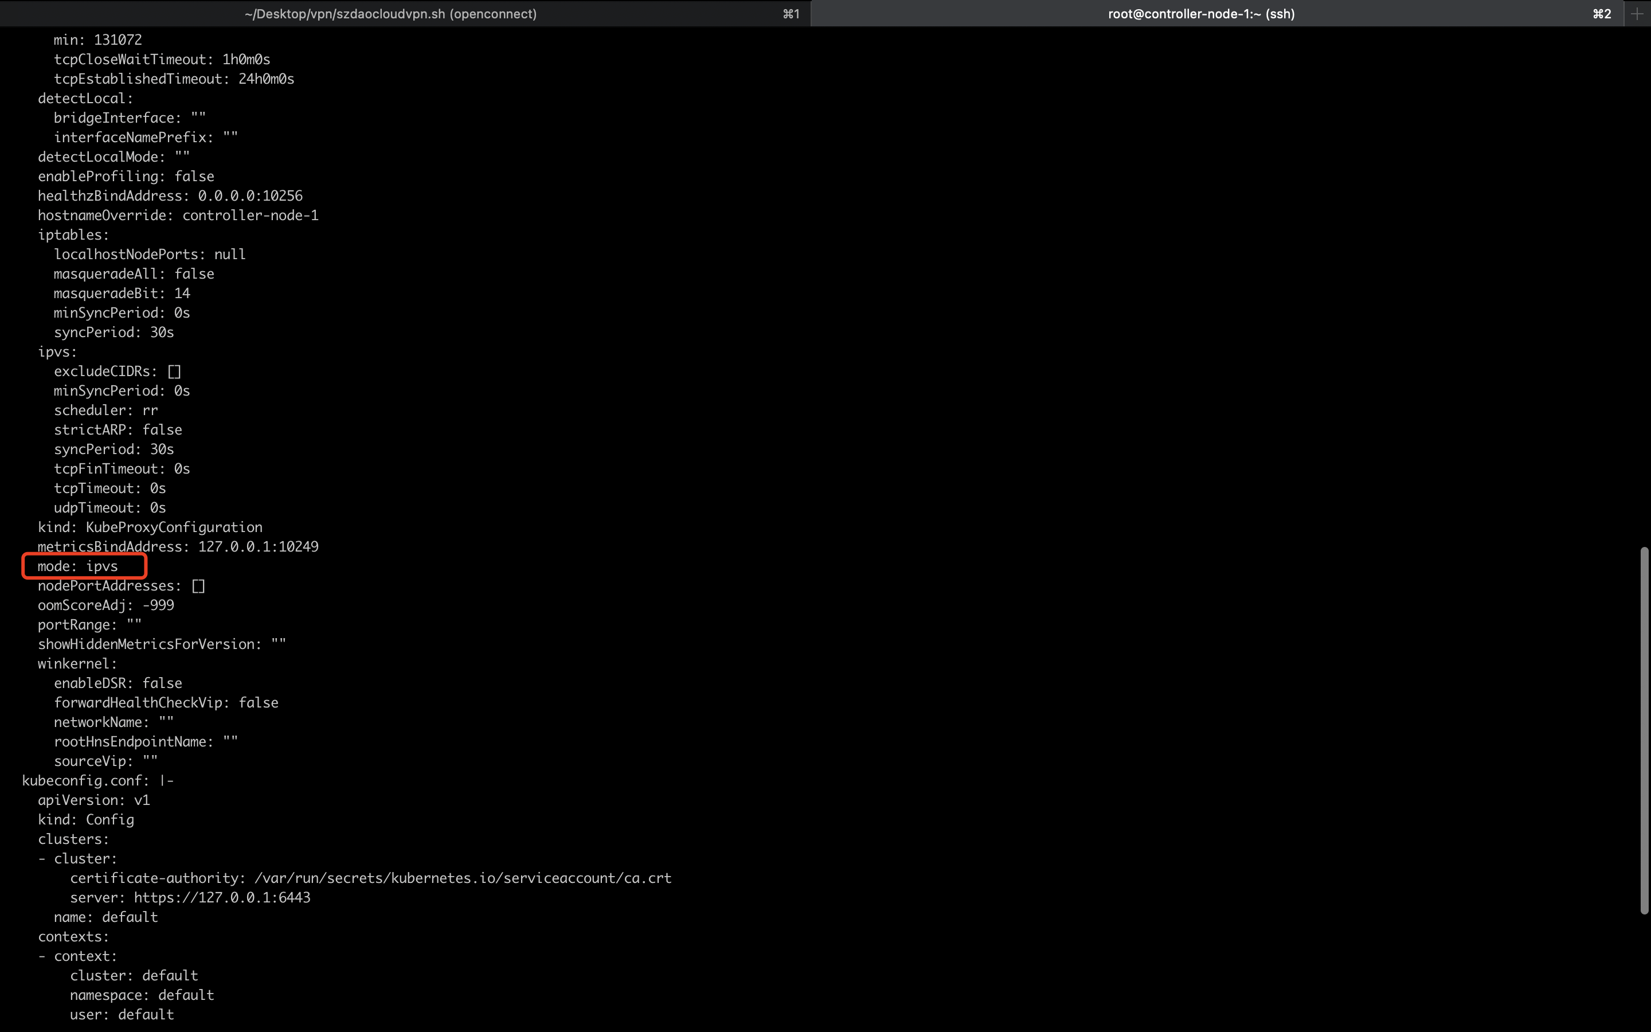The image size is (1651, 1032).
Task: Click 'oomScoreAdj: -999' line
Action: [105, 605]
